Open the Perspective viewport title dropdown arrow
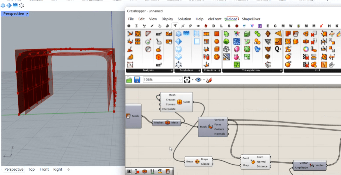 (27, 14)
